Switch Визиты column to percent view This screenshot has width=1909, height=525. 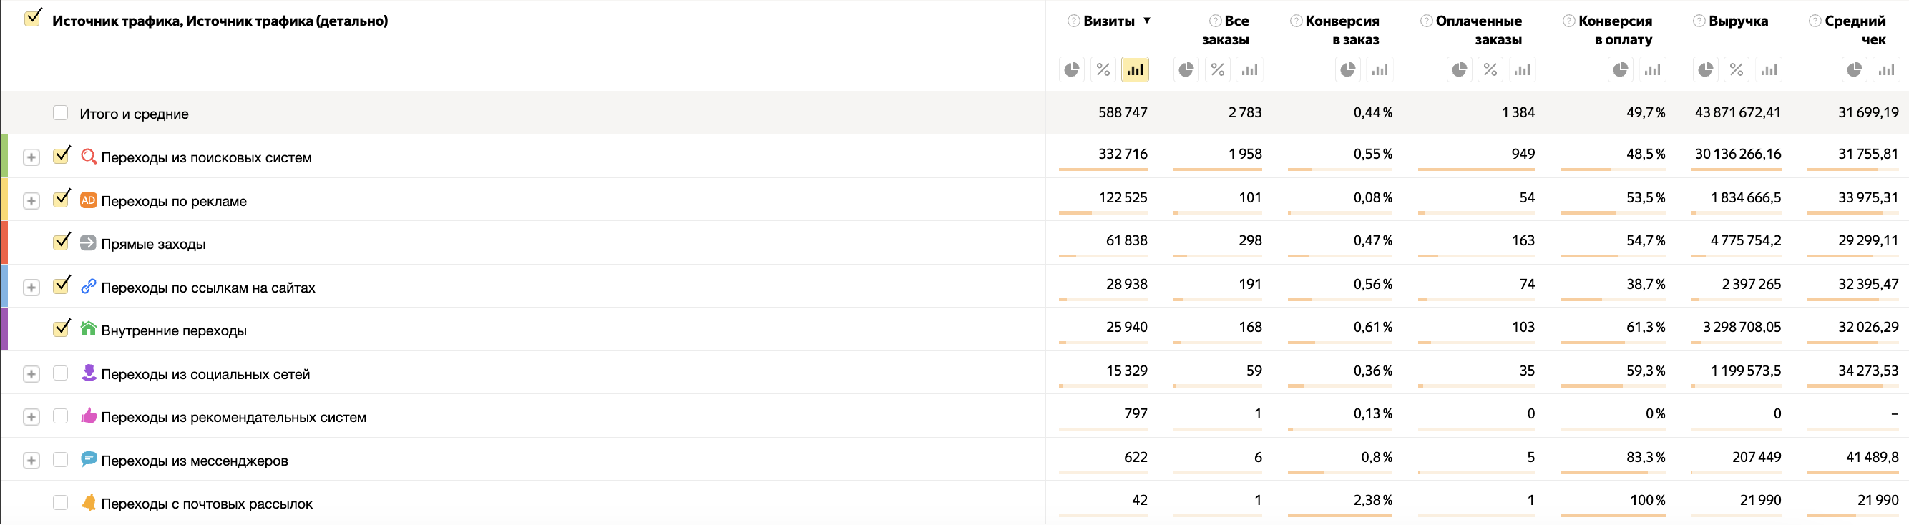[1103, 69]
